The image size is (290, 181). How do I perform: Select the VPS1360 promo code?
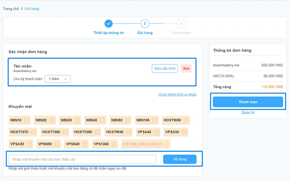pos(113,144)
